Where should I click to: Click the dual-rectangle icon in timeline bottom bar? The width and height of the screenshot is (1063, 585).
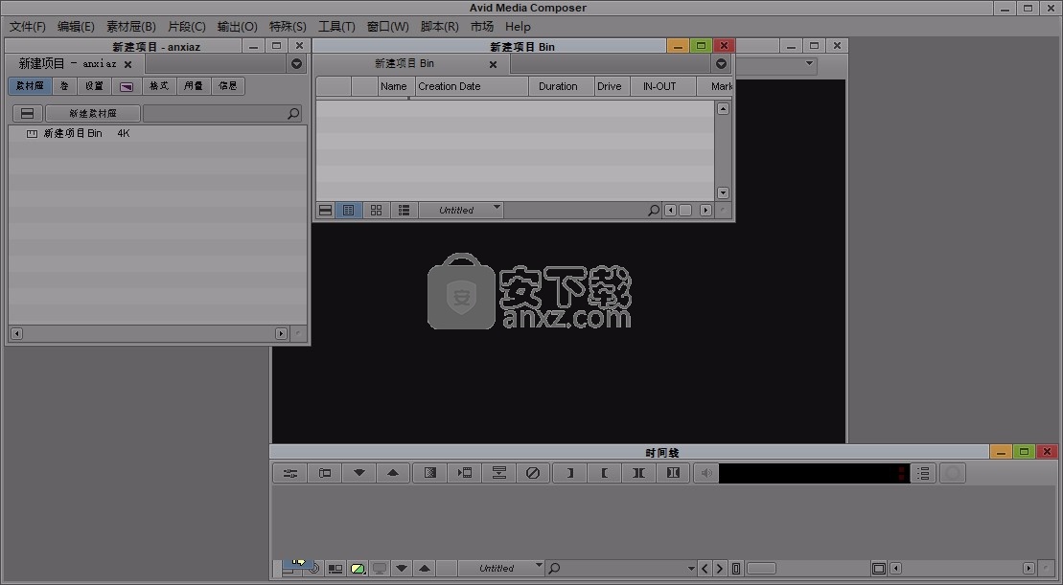click(335, 569)
